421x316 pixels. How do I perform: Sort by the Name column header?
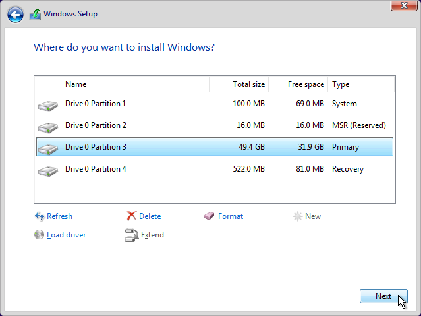[135, 84]
